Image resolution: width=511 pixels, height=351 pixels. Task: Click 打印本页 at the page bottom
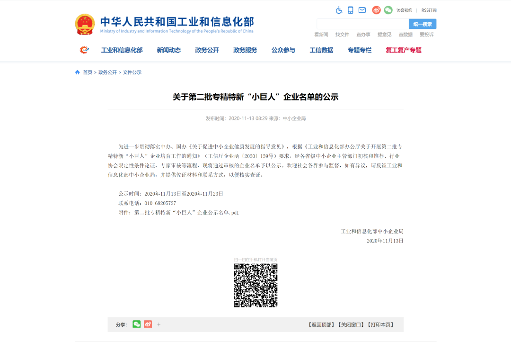click(x=380, y=324)
